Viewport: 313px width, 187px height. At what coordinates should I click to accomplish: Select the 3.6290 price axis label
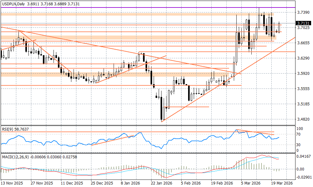click(x=303, y=58)
